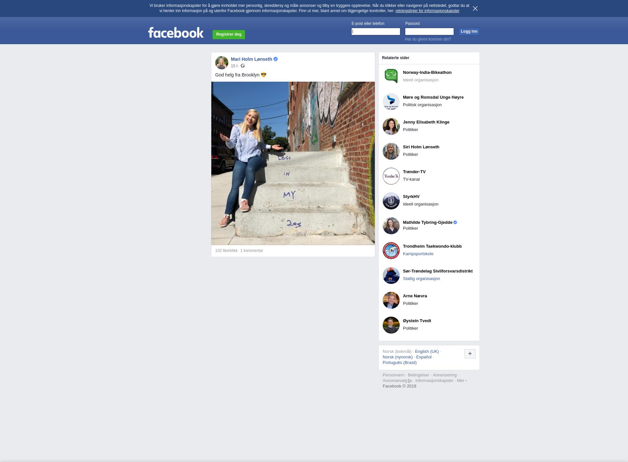Click the AdChoices triangle icon
This screenshot has height=462, width=628.
click(x=410, y=381)
